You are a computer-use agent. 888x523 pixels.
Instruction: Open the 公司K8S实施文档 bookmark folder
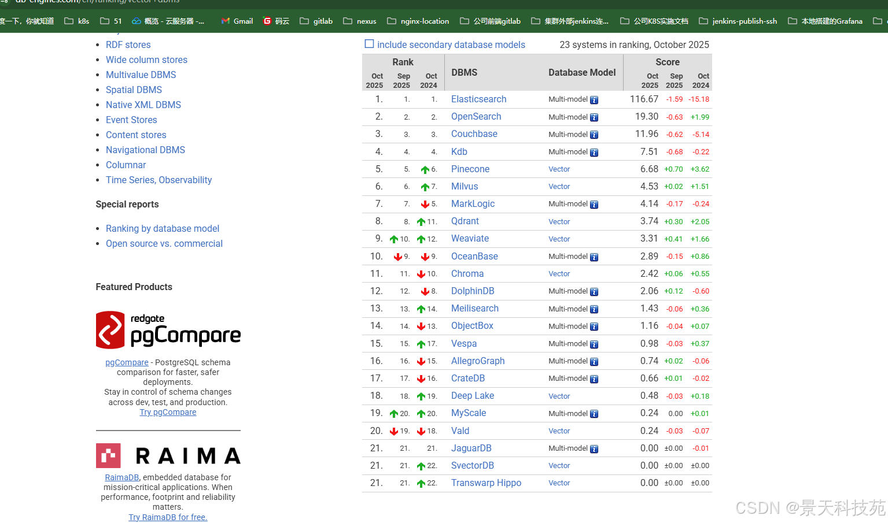(x=654, y=21)
